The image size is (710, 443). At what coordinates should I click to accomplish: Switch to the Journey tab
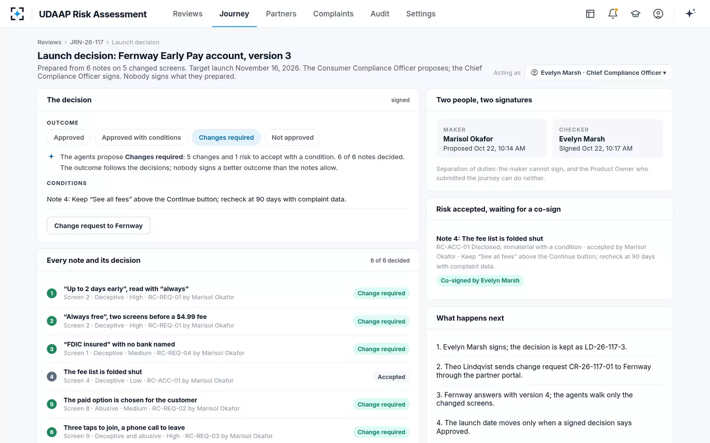click(234, 14)
